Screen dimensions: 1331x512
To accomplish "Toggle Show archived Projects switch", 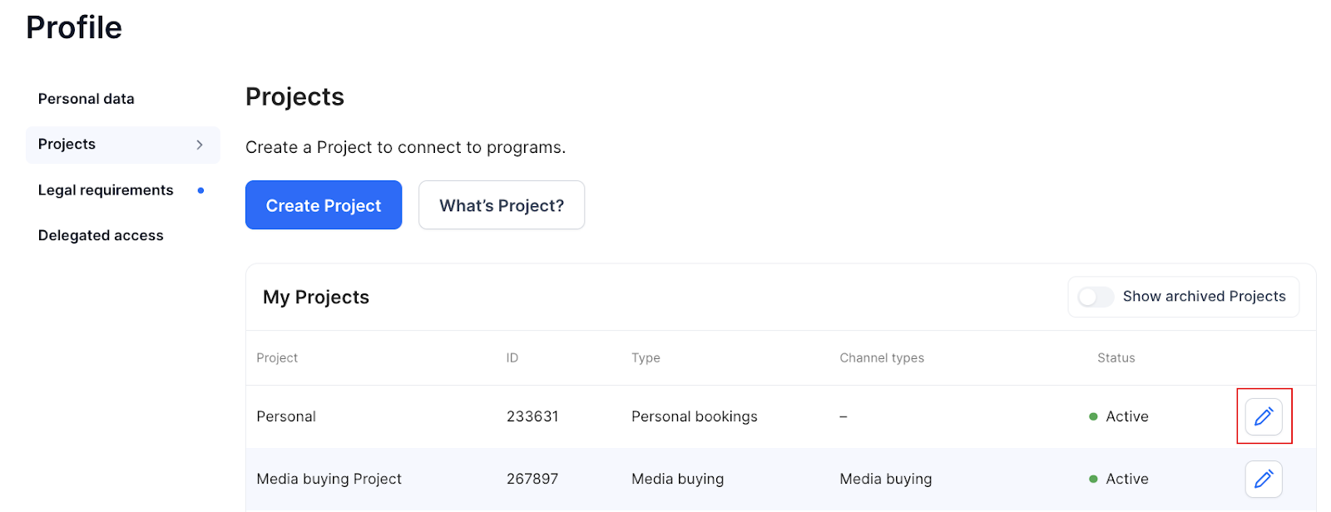I will [1095, 297].
